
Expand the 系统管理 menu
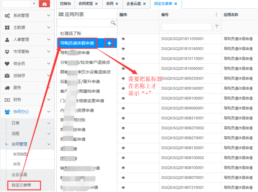coord(27,15)
